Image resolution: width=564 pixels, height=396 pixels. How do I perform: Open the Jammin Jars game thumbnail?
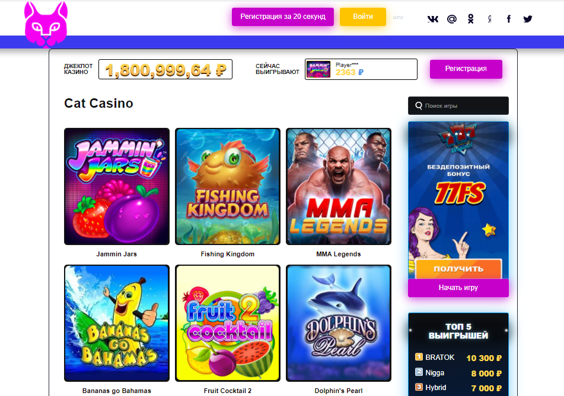[117, 186]
